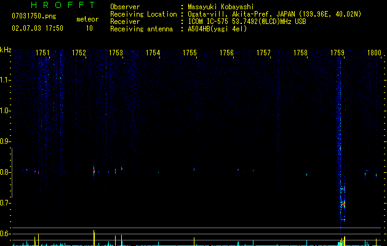Click the 1754 time marker
This screenshot has width=387, height=246.
[153, 53]
